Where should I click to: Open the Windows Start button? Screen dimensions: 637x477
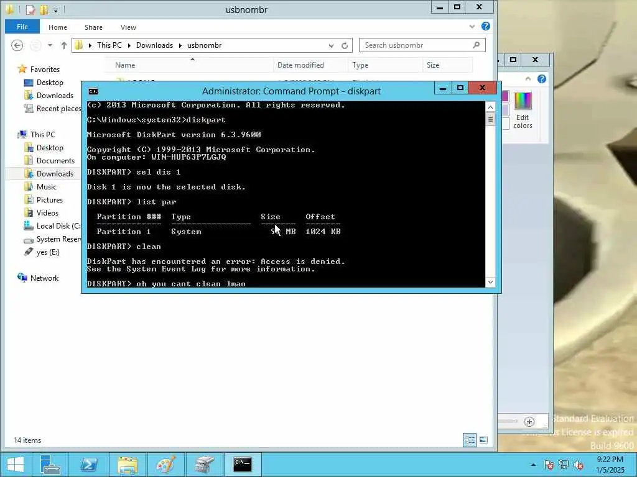[15, 465]
